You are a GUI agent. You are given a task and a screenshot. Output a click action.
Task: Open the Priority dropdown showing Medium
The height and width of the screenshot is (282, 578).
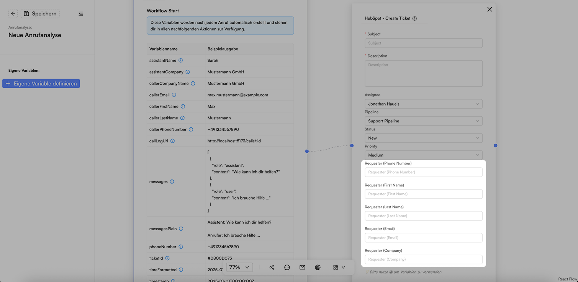click(x=423, y=155)
